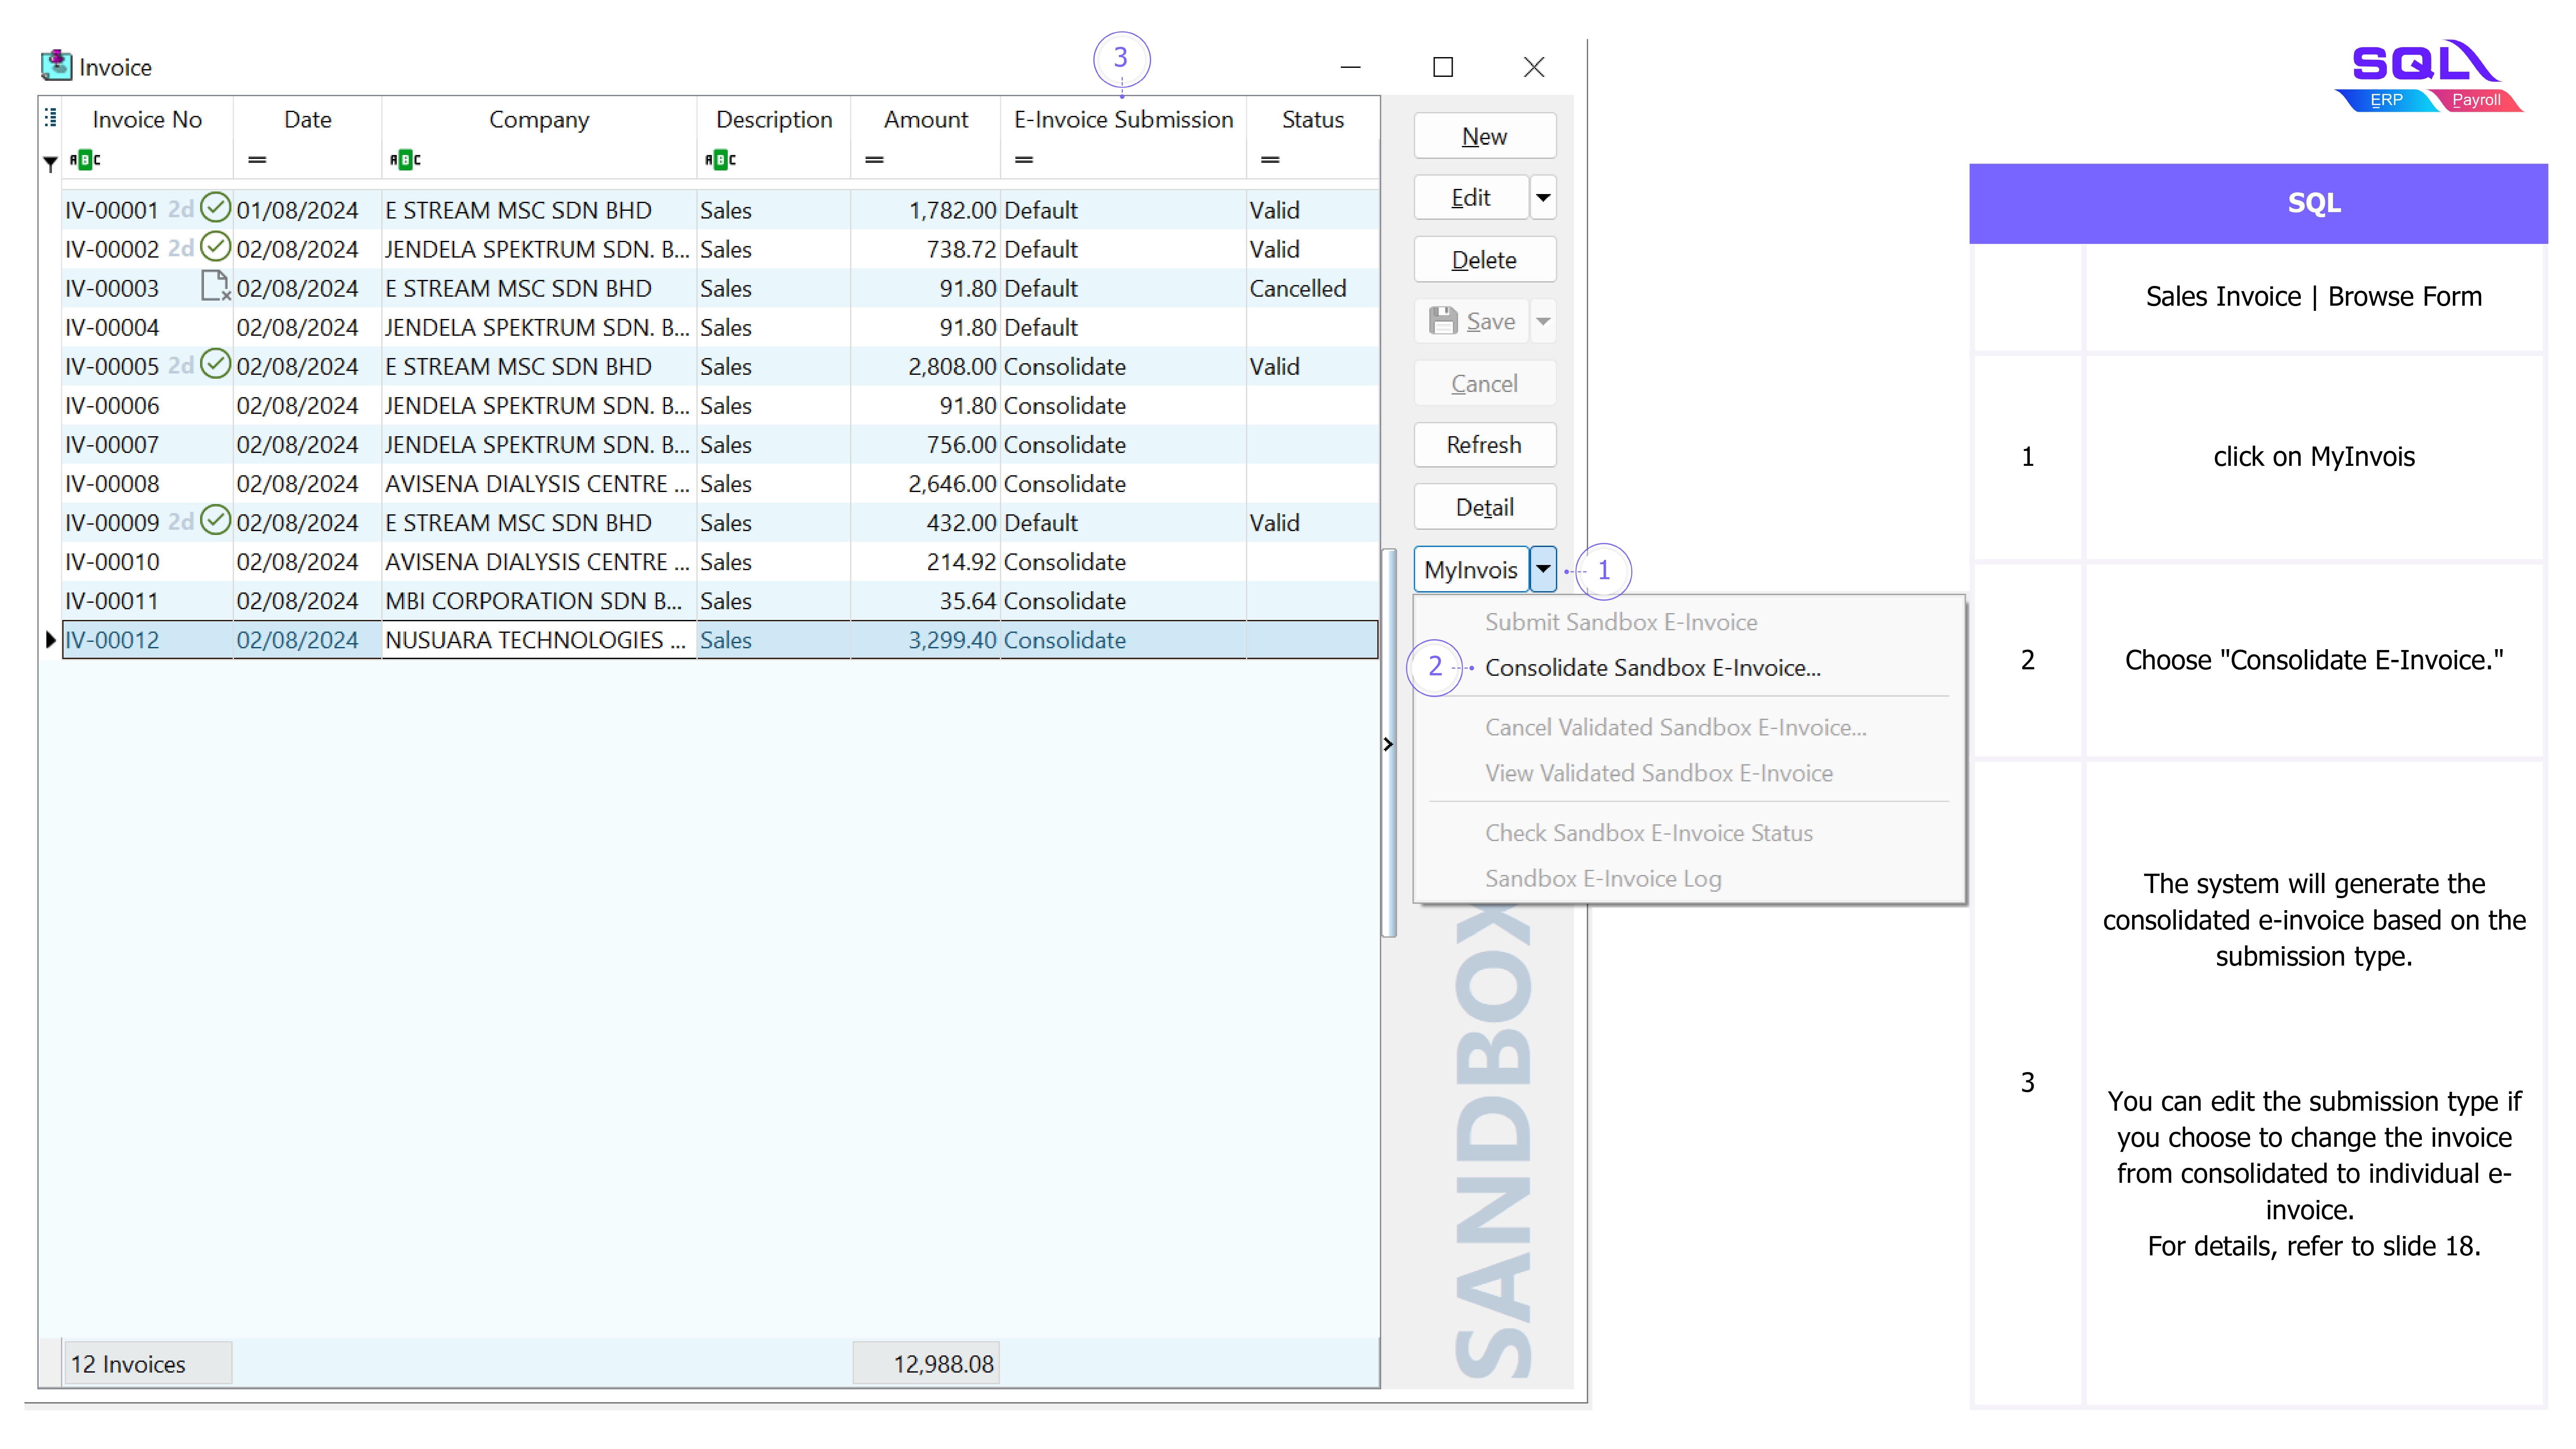This screenshot has width=2576, height=1449.
Task: Open the Edit button dropdown arrow
Action: (x=1543, y=197)
